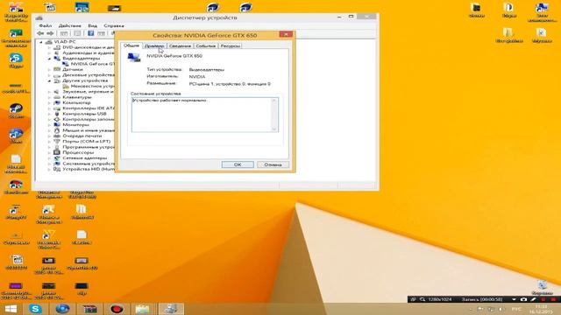Image resolution: width=561 pixels, height=315 pixels.
Task: Click the Отмена button
Action: point(273,164)
